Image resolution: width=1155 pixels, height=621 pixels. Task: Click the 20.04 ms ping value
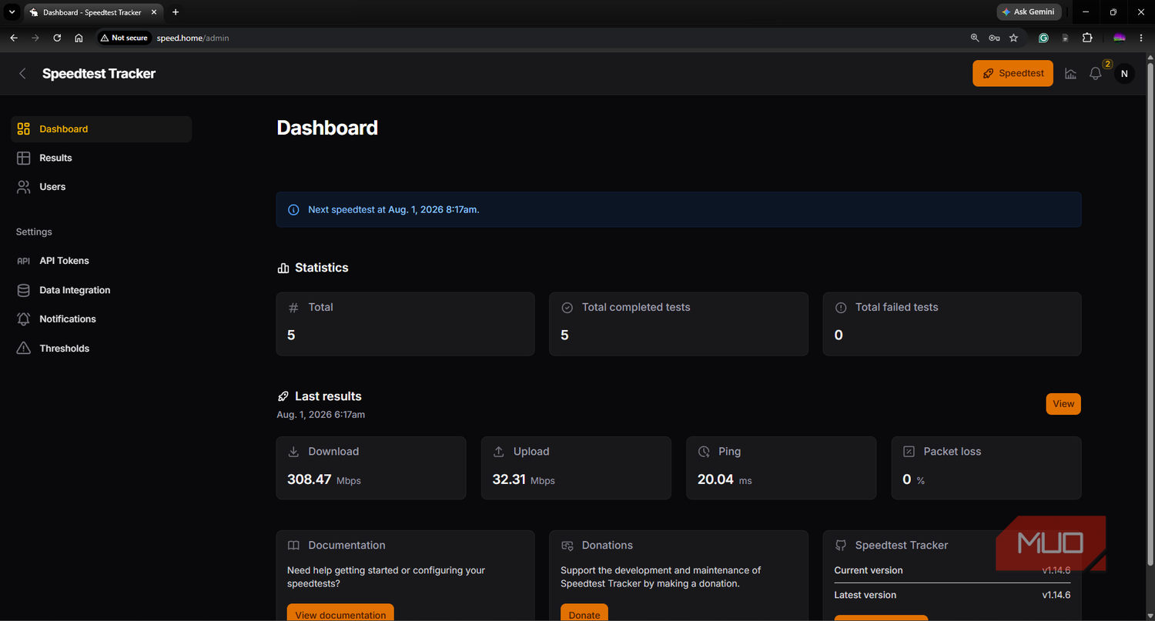725,479
